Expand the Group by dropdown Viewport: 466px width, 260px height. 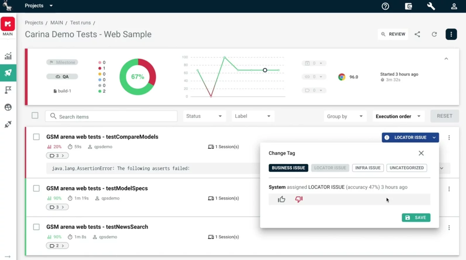pyautogui.click(x=345, y=116)
